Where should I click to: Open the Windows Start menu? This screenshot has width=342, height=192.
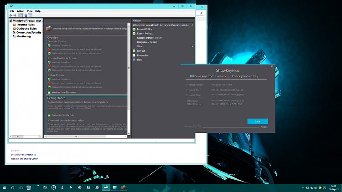[4, 187]
